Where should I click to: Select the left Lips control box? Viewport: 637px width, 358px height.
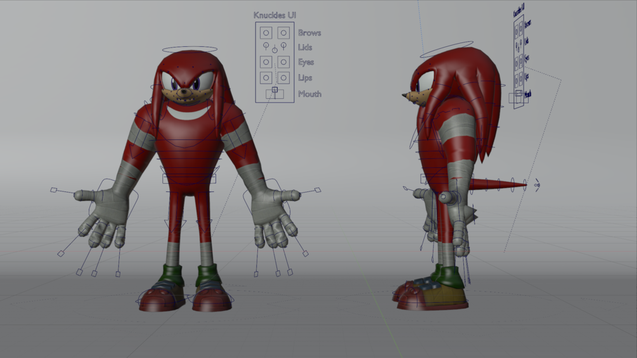coord(266,77)
